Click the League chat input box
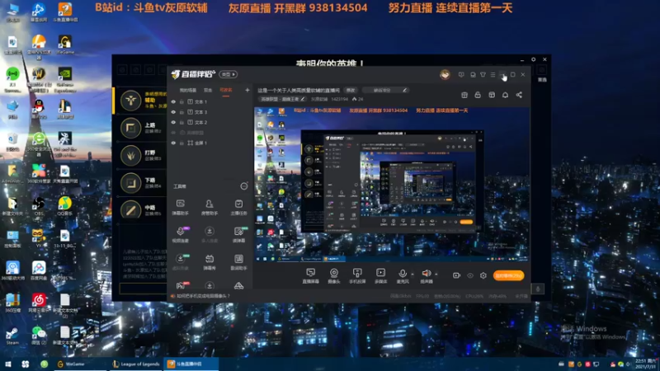 click(x=143, y=289)
